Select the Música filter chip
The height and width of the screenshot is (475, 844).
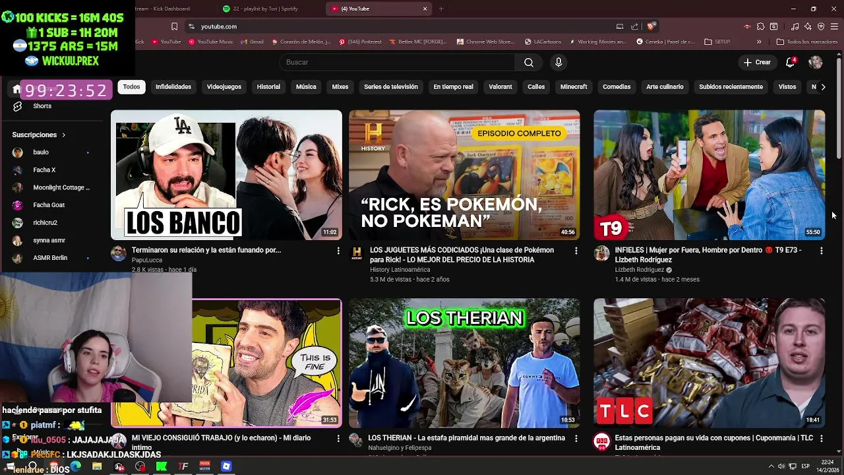(306, 86)
